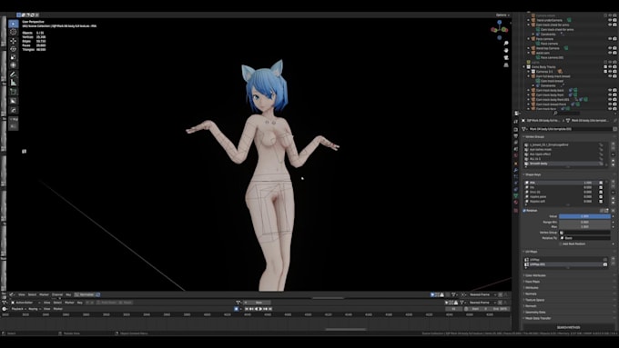Select the Rotate tool in the left toolbar

pos(13,49)
